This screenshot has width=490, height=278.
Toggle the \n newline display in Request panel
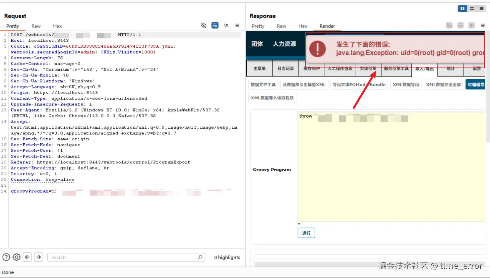(x=226, y=25)
